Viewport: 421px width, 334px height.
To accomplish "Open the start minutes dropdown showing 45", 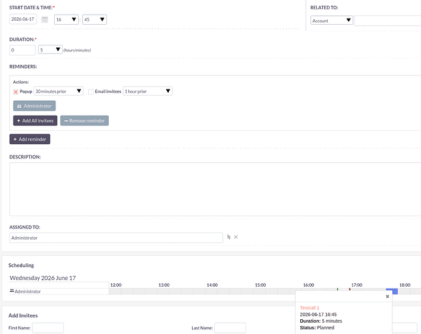I will (x=95, y=19).
